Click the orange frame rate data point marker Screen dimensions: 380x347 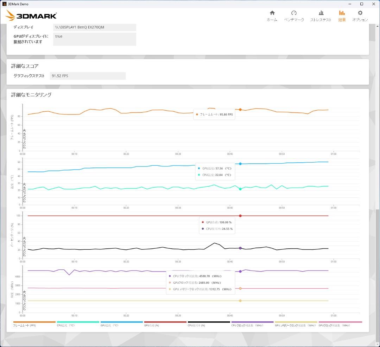[240, 110]
